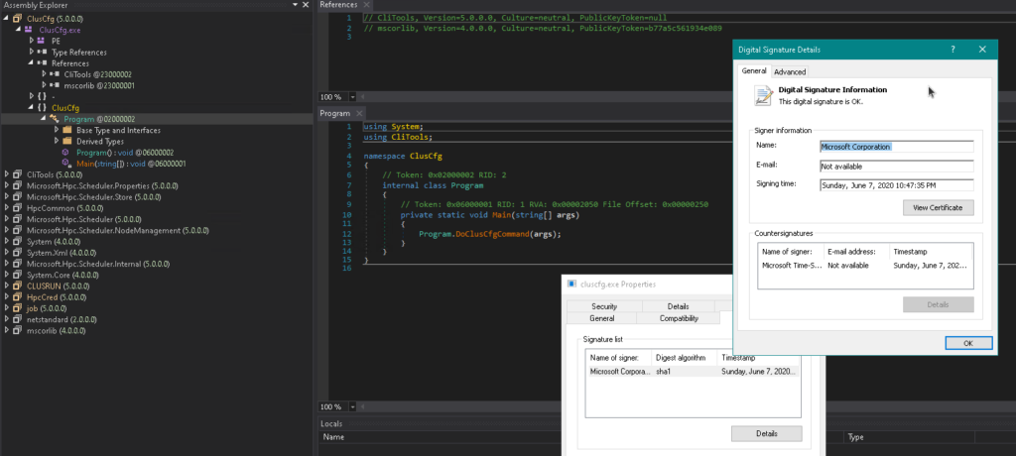Click the CLUSRUN assembly icon
Viewport: 1016px width, 456px height.
17,285
